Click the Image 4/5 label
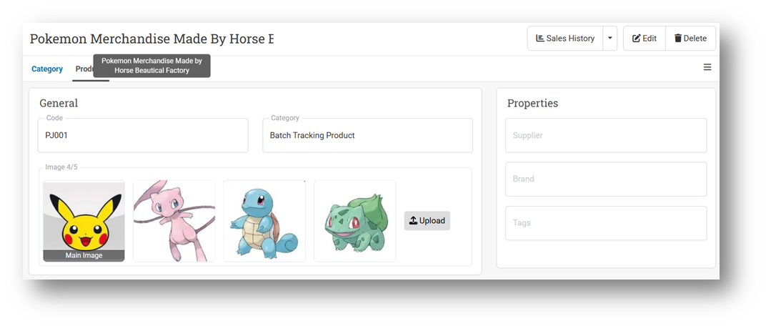The height and width of the screenshot is (326, 766). point(61,167)
